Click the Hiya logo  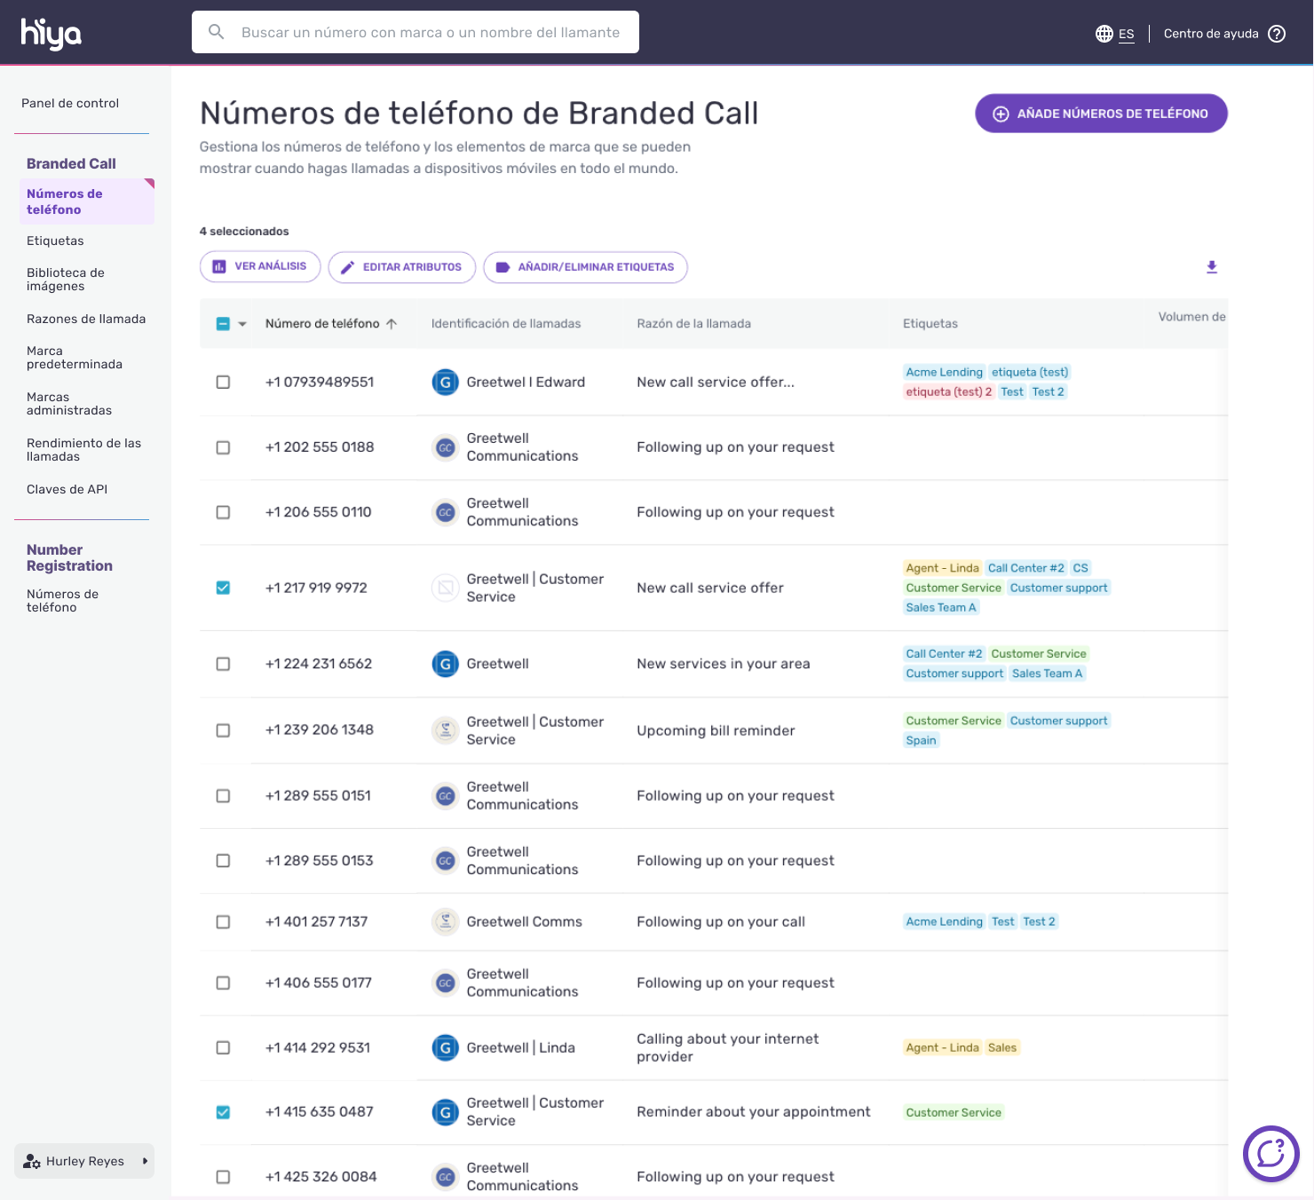pos(51,33)
